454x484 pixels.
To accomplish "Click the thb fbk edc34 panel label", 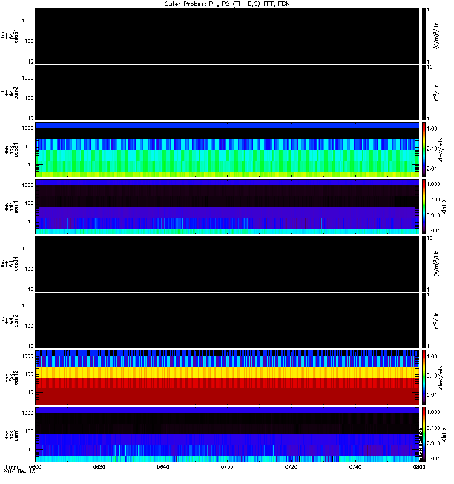I will 12,149.
